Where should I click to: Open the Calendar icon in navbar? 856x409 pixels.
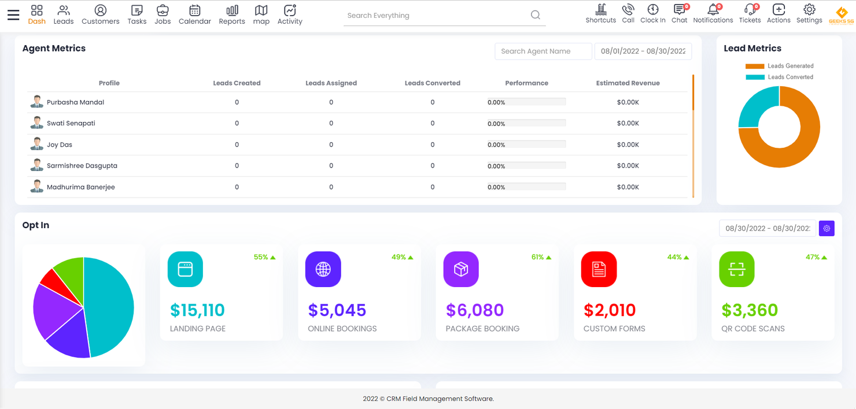coord(195,14)
